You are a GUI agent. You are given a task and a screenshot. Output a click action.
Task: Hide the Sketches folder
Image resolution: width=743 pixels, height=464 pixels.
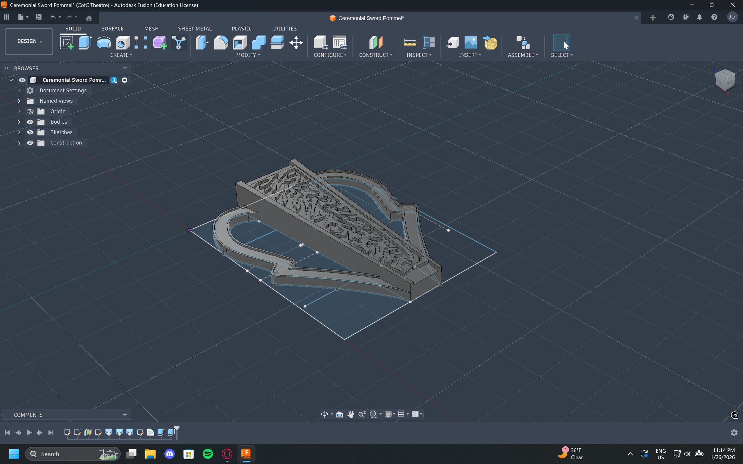pos(30,132)
